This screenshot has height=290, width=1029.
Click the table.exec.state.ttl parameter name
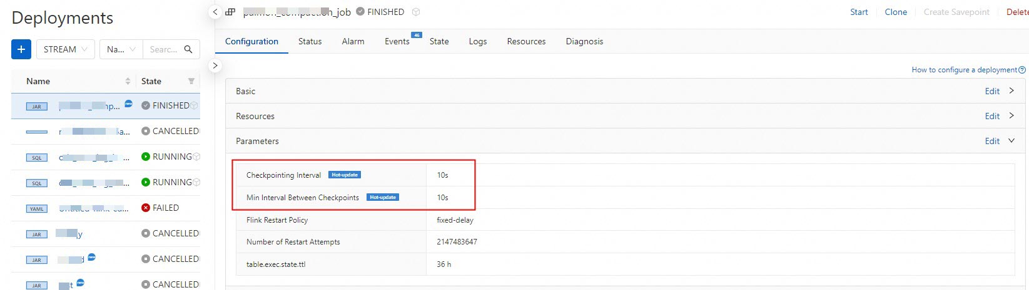click(276, 264)
